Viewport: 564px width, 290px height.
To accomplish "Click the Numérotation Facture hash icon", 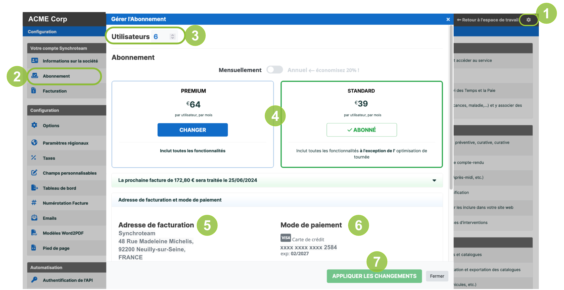I will tap(34, 203).
